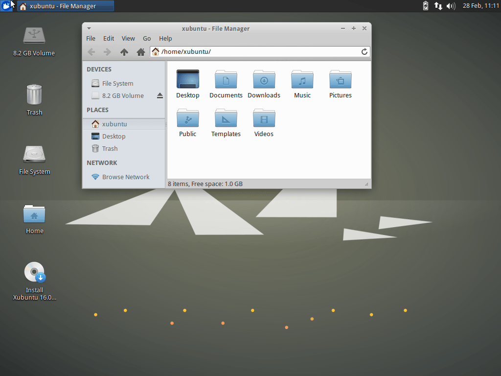Open the Help menu
This screenshot has height=376, width=501.
pos(165,38)
